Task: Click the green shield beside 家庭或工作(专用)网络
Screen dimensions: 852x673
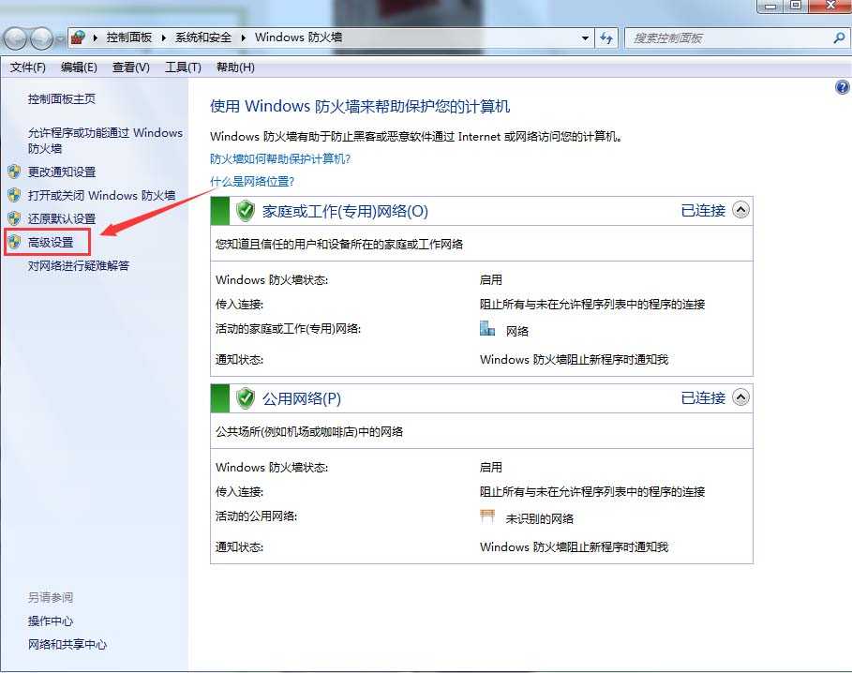Action: 245,210
